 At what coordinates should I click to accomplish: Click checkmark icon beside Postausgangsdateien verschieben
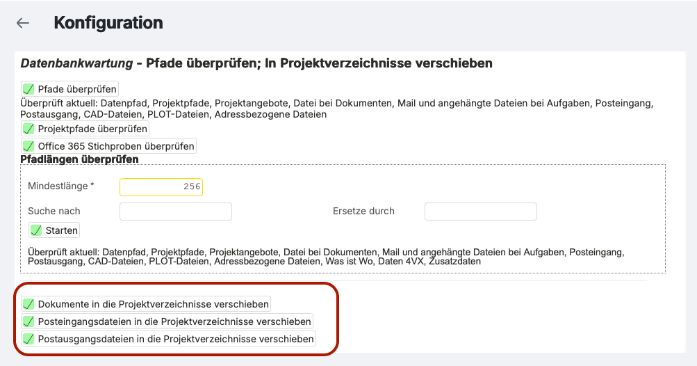[x=28, y=339]
